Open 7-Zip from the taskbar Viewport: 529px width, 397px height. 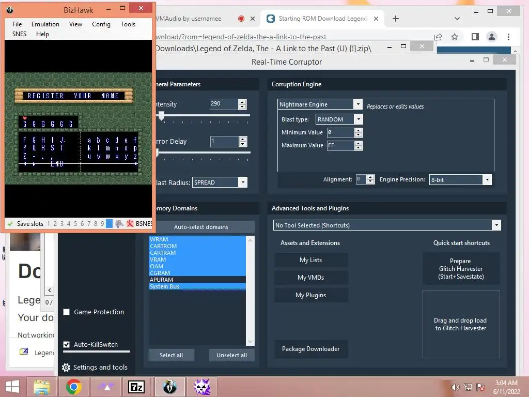(x=136, y=387)
